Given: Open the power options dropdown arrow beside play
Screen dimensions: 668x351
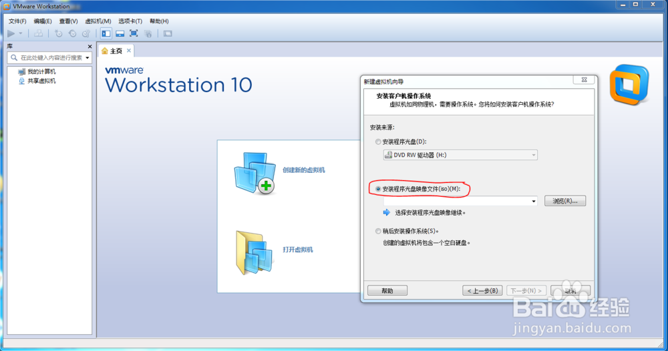Looking at the screenshot, I should pyautogui.click(x=21, y=33).
